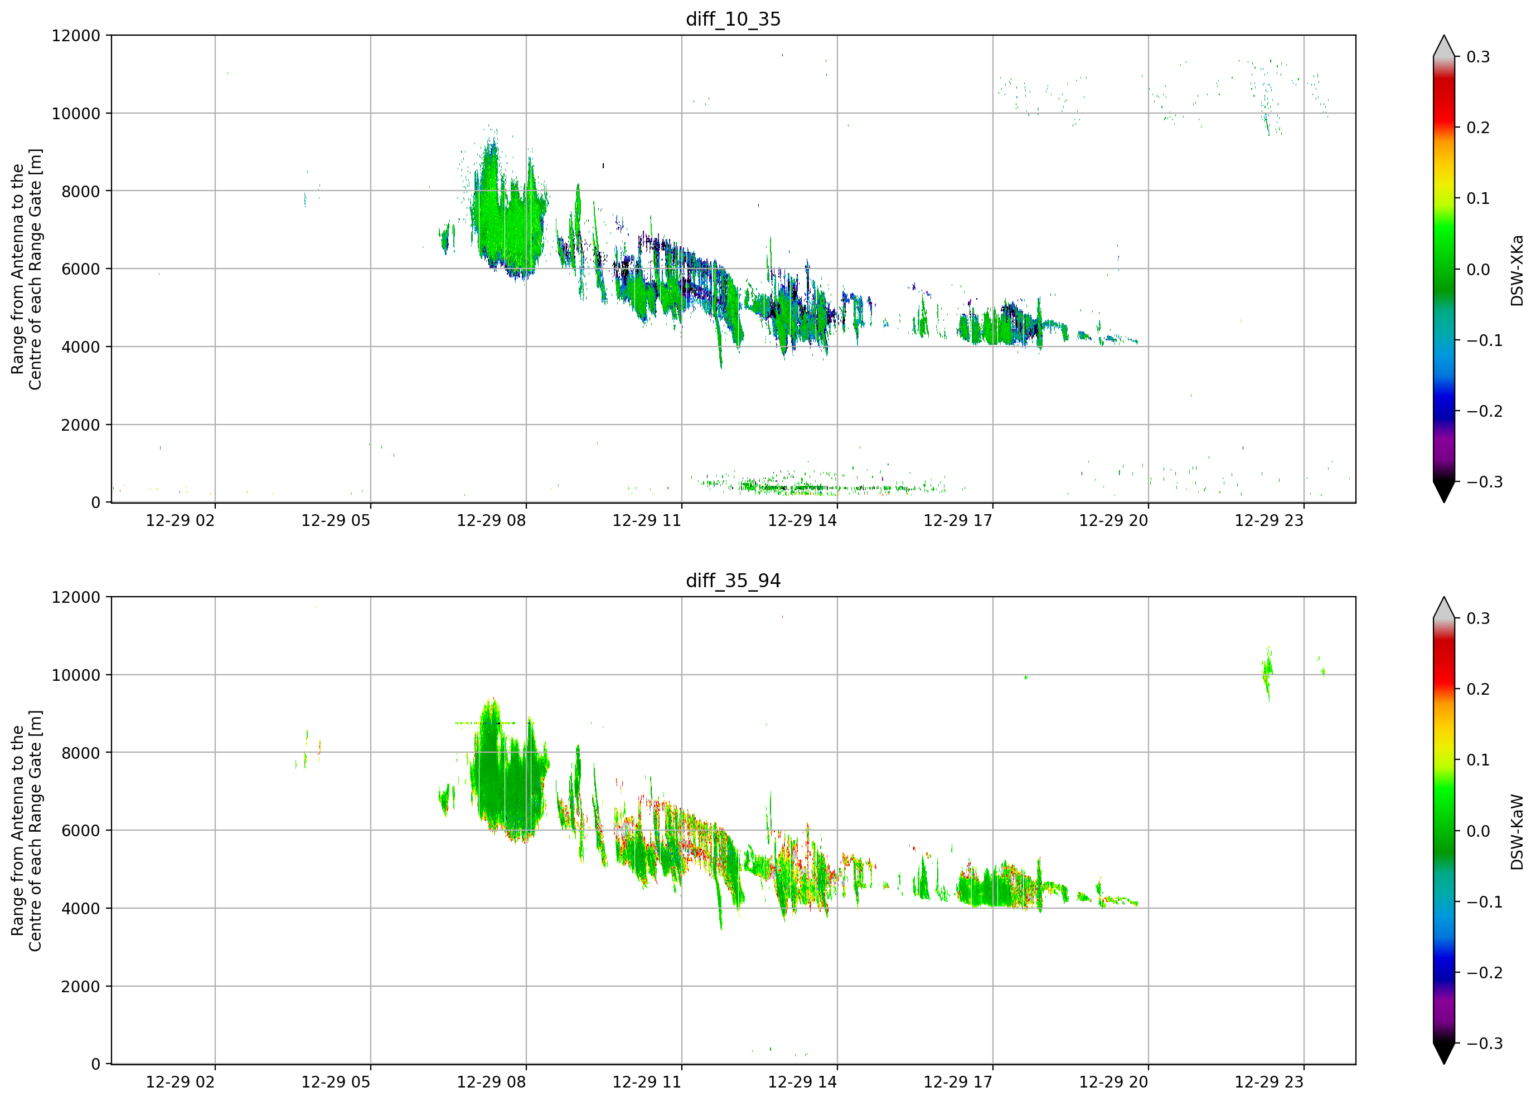Click '12-29 23' tick under diff_10_35
Image resolution: width=1536 pixels, height=1102 pixels.
coord(1269,520)
